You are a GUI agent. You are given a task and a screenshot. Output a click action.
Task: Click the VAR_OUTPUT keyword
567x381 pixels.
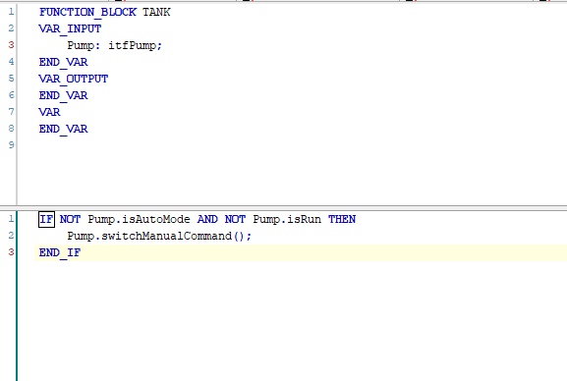[74, 79]
